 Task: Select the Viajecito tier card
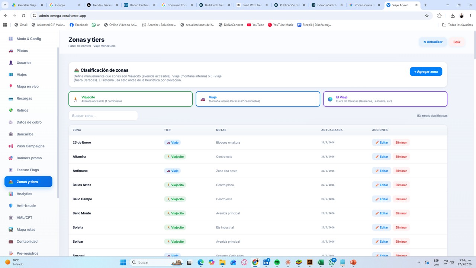(x=131, y=99)
